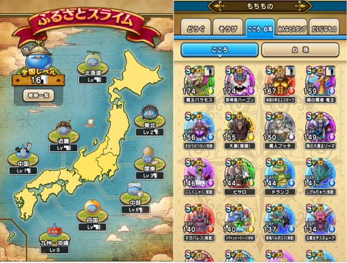Pick the ピサロ heart thumbnail
The width and height of the screenshot is (347, 263).
coord(239,176)
